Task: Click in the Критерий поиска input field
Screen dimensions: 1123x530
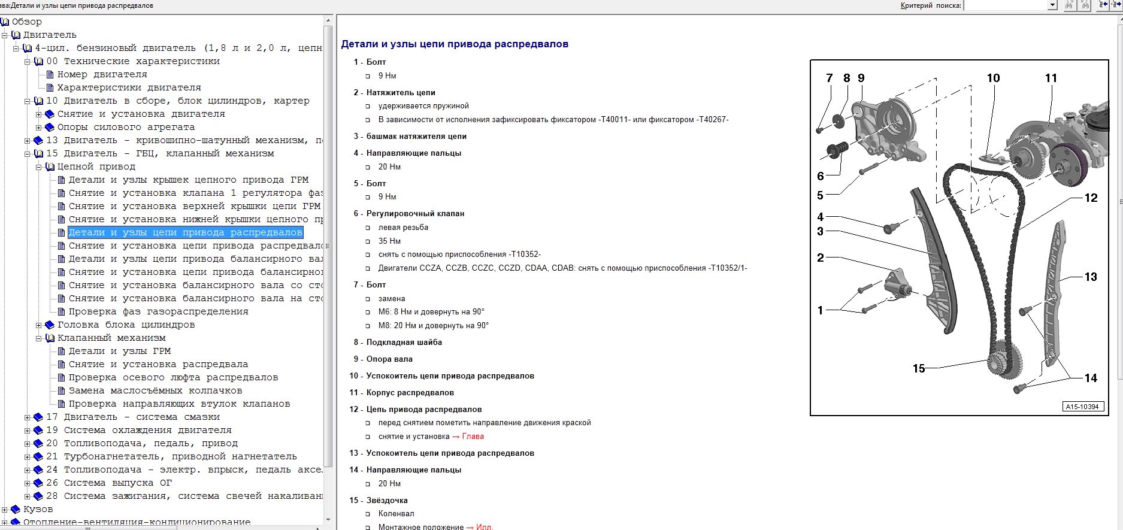Action: (x=1005, y=5)
